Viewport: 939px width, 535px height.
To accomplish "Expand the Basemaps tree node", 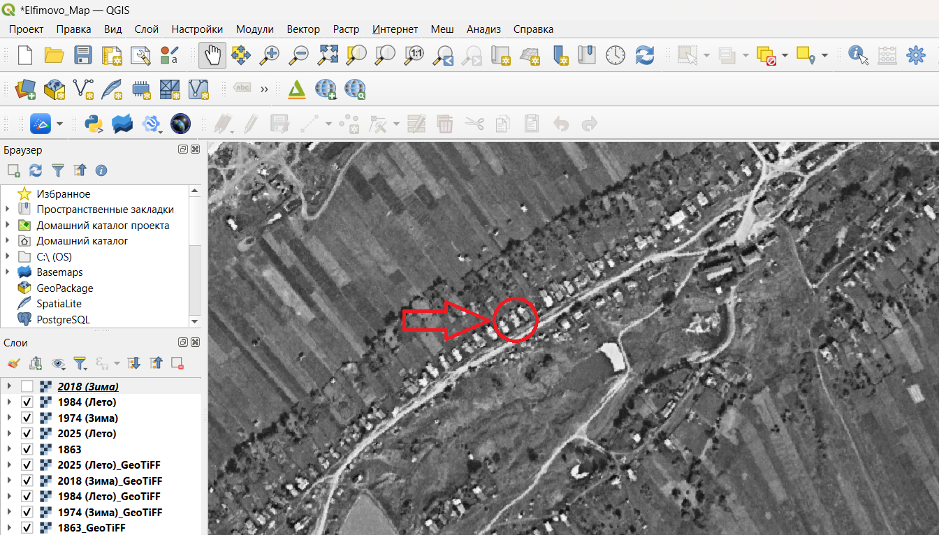I will click(8, 272).
